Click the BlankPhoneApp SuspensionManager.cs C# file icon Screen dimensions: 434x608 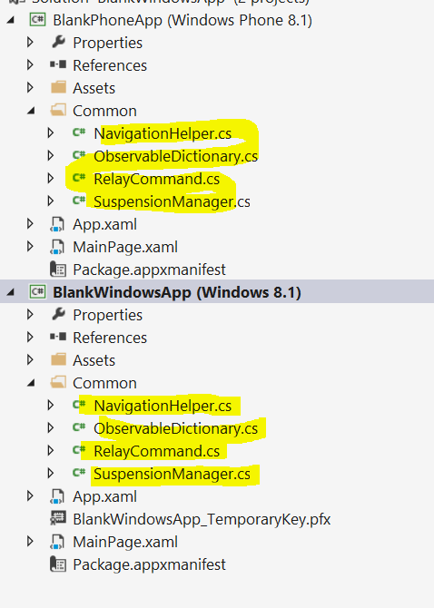point(79,201)
